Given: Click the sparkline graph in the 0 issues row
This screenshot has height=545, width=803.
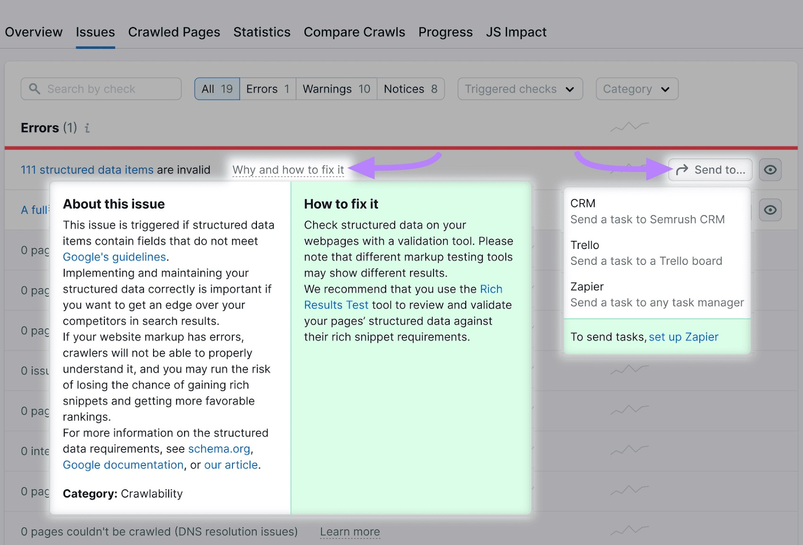Looking at the screenshot, I should (629, 370).
